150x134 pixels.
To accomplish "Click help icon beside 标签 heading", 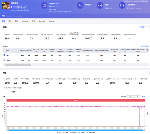I will (7, 46).
